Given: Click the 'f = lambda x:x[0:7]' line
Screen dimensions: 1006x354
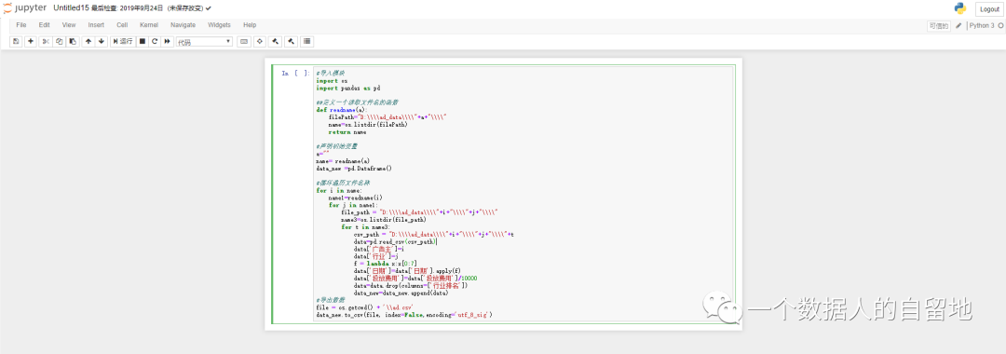Looking at the screenshot, I should [385, 263].
